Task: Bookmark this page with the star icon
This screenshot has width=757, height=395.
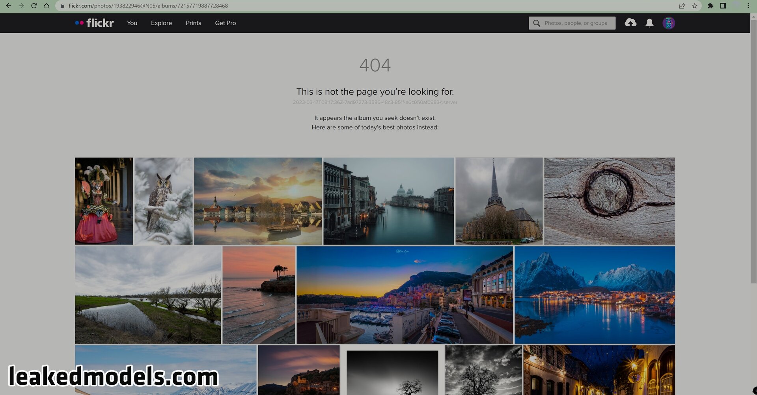Action: (695, 6)
